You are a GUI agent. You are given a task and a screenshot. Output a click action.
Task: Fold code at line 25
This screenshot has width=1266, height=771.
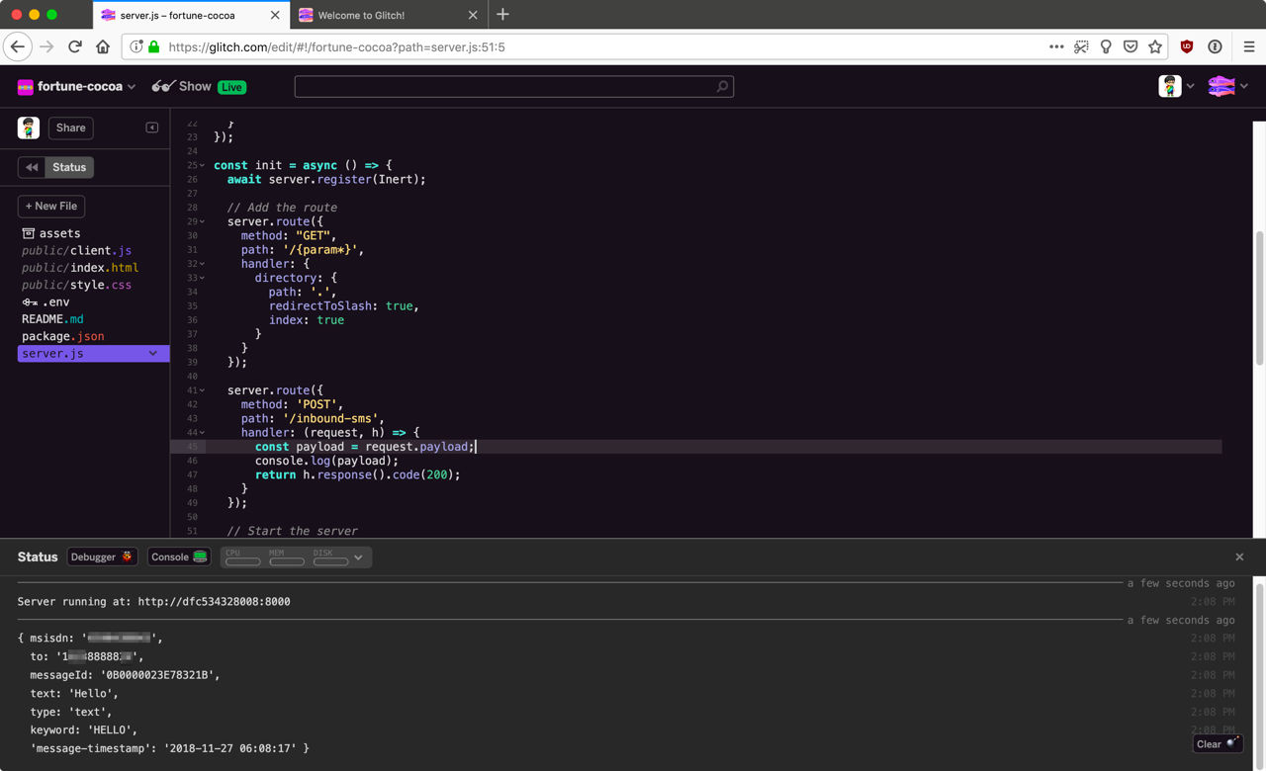pyautogui.click(x=203, y=165)
